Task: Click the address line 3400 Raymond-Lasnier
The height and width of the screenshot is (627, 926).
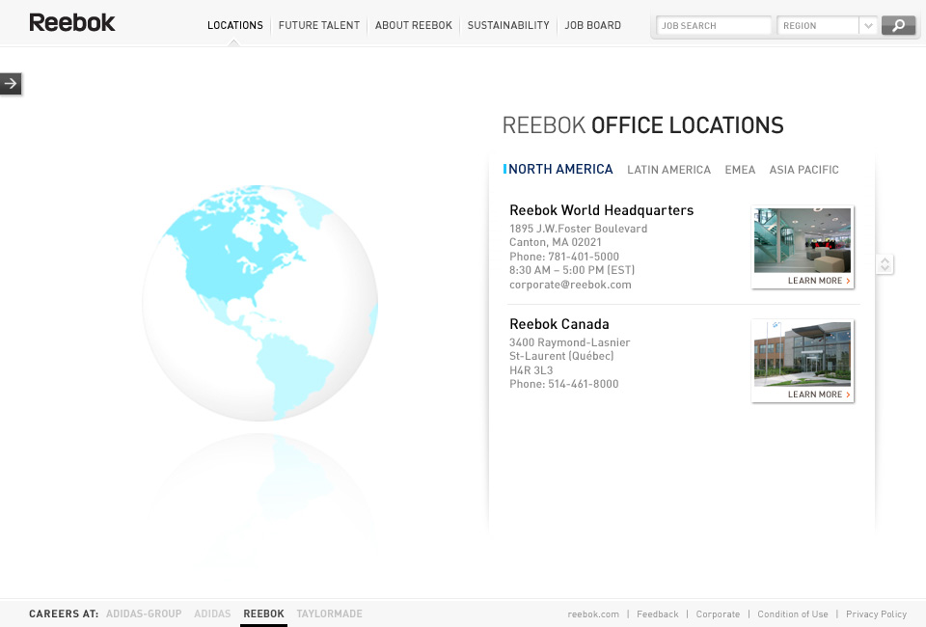Action: click(x=570, y=342)
